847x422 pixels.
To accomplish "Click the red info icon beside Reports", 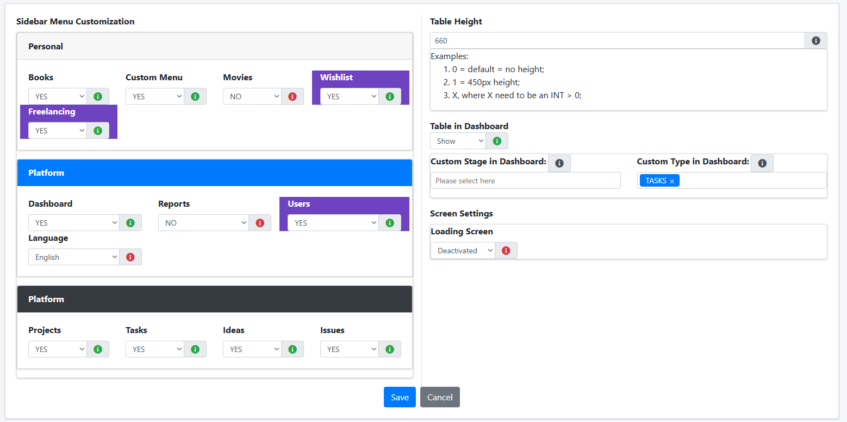I will point(260,223).
